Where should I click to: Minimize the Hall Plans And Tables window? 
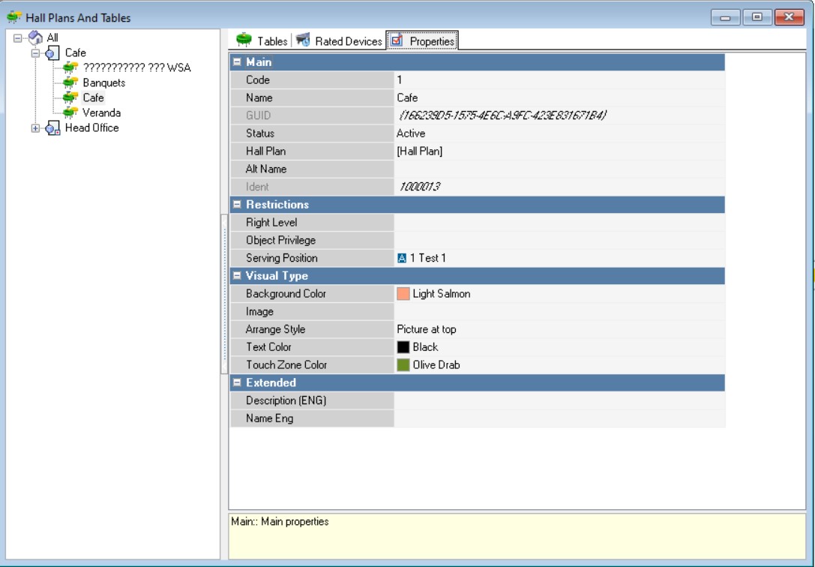pos(725,17)
